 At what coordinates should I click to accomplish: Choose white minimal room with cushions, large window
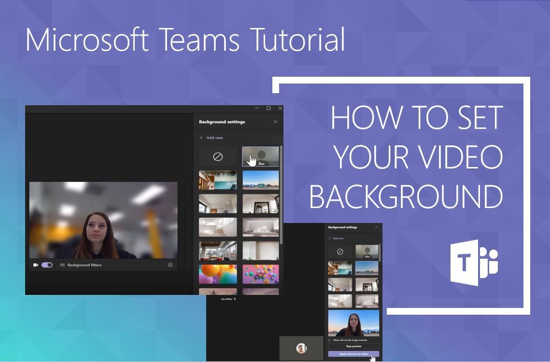click(261, 227)
